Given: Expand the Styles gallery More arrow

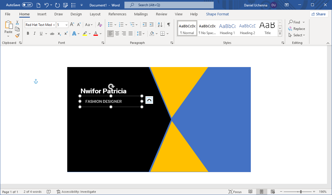Looking at the screenshot, I should (x=280, y=34).
